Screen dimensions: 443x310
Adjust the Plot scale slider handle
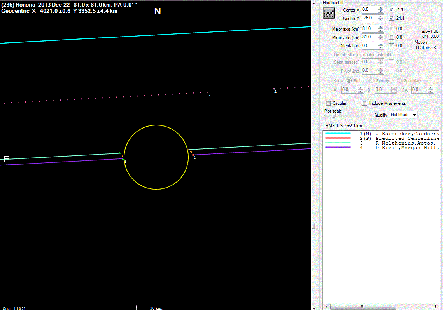334,115
